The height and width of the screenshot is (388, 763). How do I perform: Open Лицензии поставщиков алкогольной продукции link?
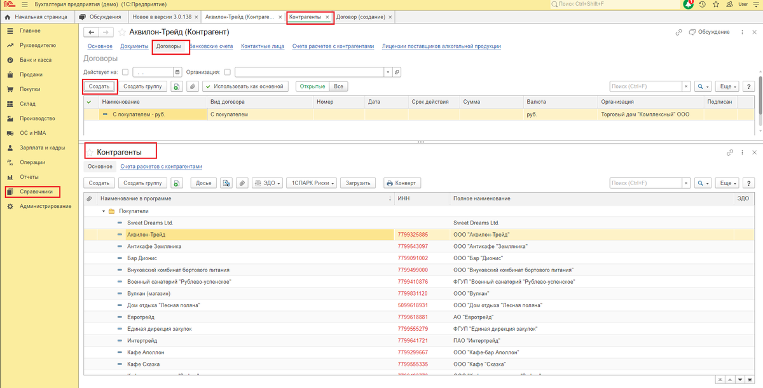(441, 46)
